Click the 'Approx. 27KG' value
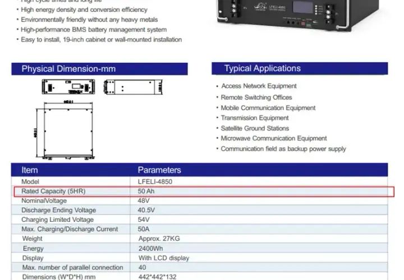Viewport: 404px width, 280px height. [x=159, y=239]
